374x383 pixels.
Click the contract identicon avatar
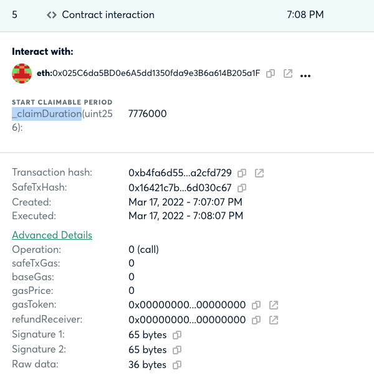click(22, 73)
